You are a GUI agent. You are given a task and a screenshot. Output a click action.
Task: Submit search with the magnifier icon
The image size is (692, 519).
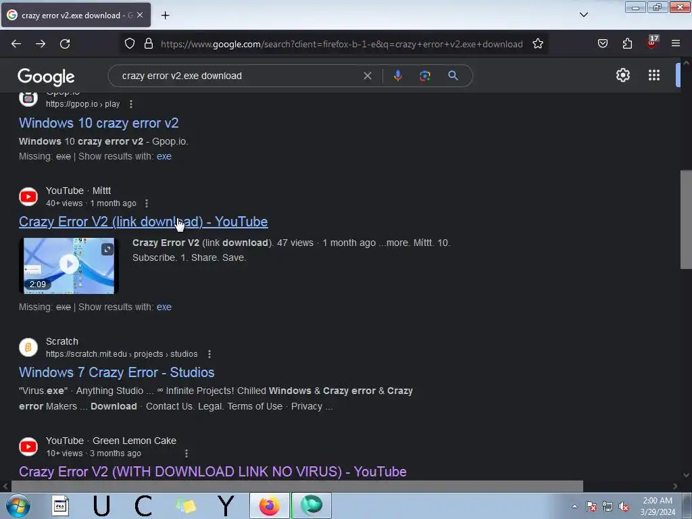pos(453,76)
